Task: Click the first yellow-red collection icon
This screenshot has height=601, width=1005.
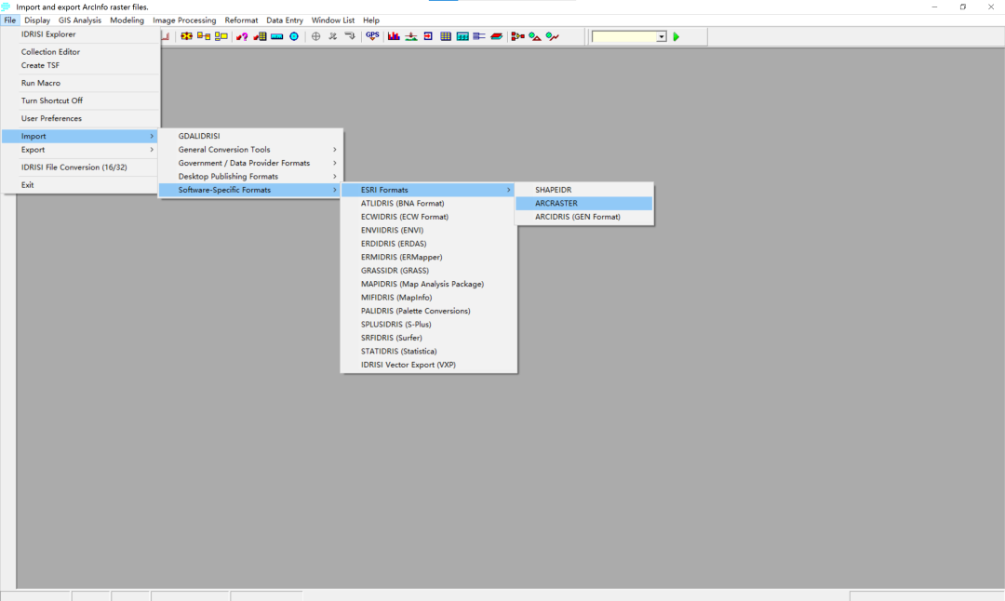Action: point(186,36)
